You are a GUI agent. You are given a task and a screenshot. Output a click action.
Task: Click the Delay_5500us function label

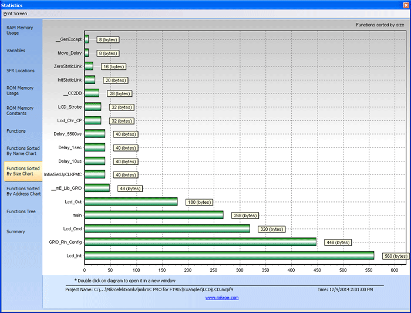pos(68,134)
